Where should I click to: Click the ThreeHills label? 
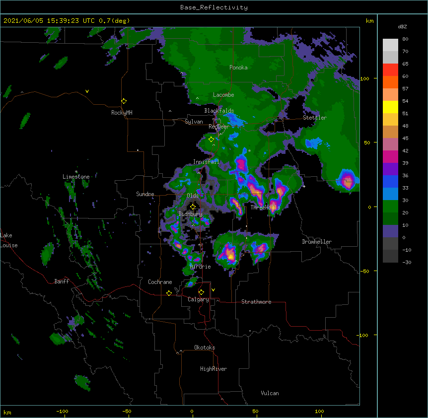tap(265, 208)
